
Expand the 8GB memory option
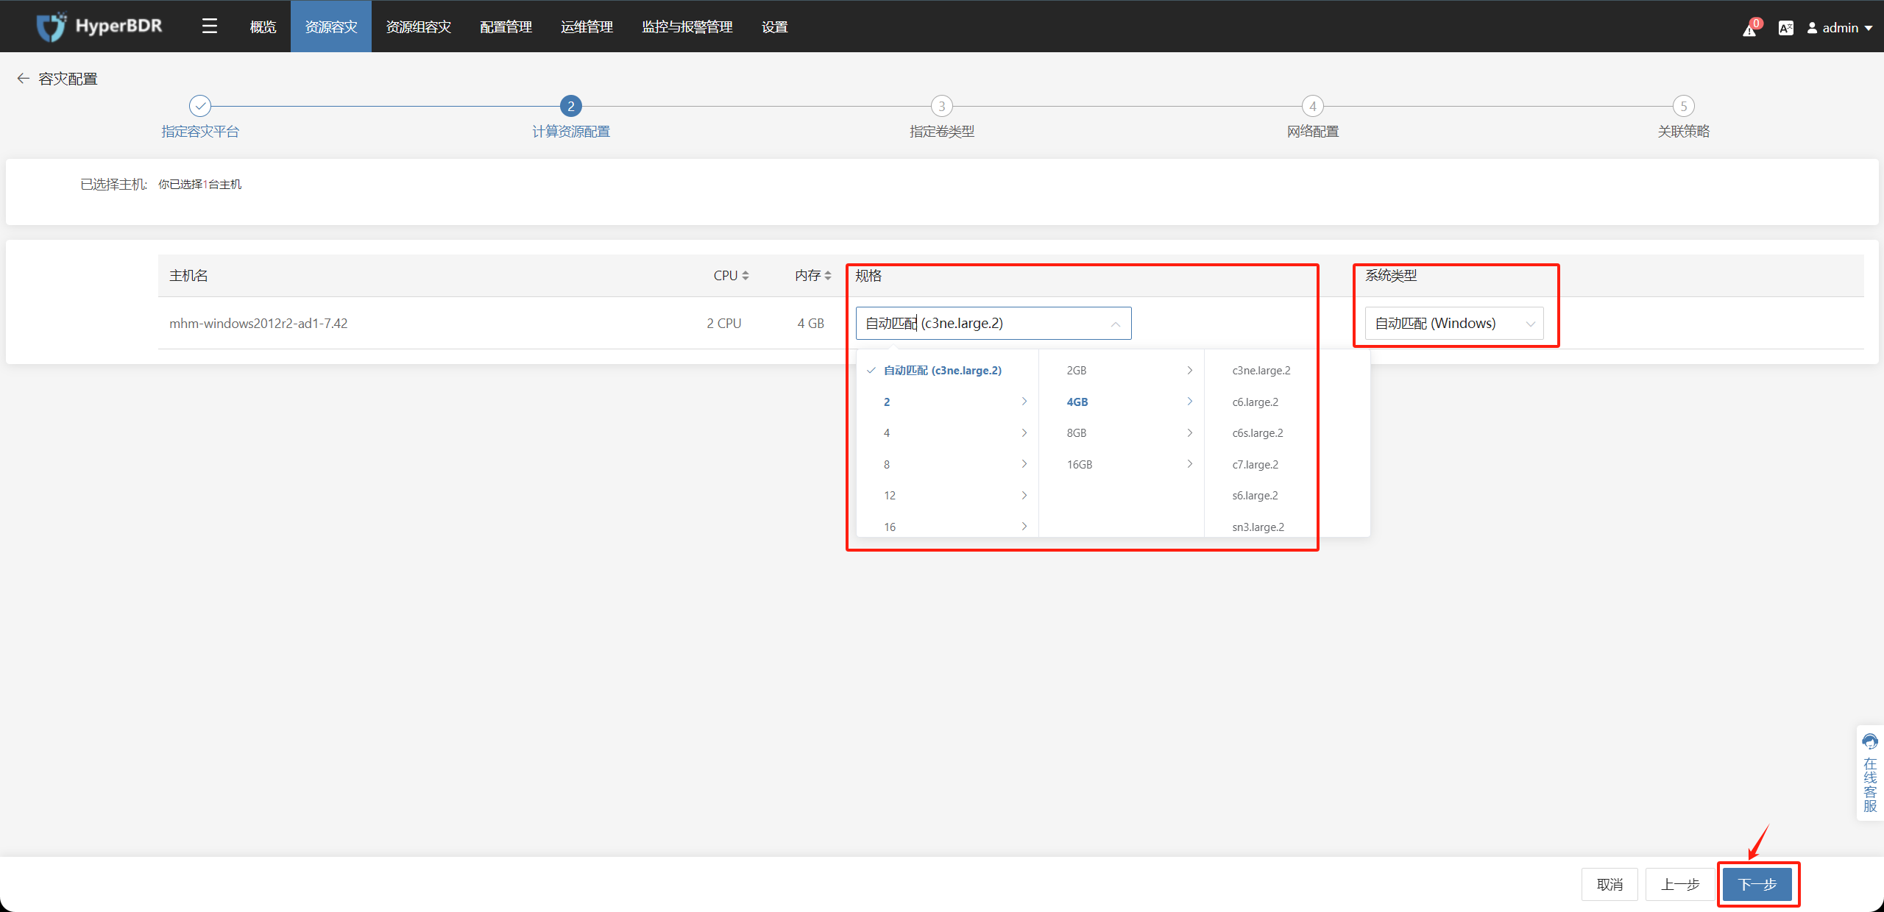tap(1122, 433)
